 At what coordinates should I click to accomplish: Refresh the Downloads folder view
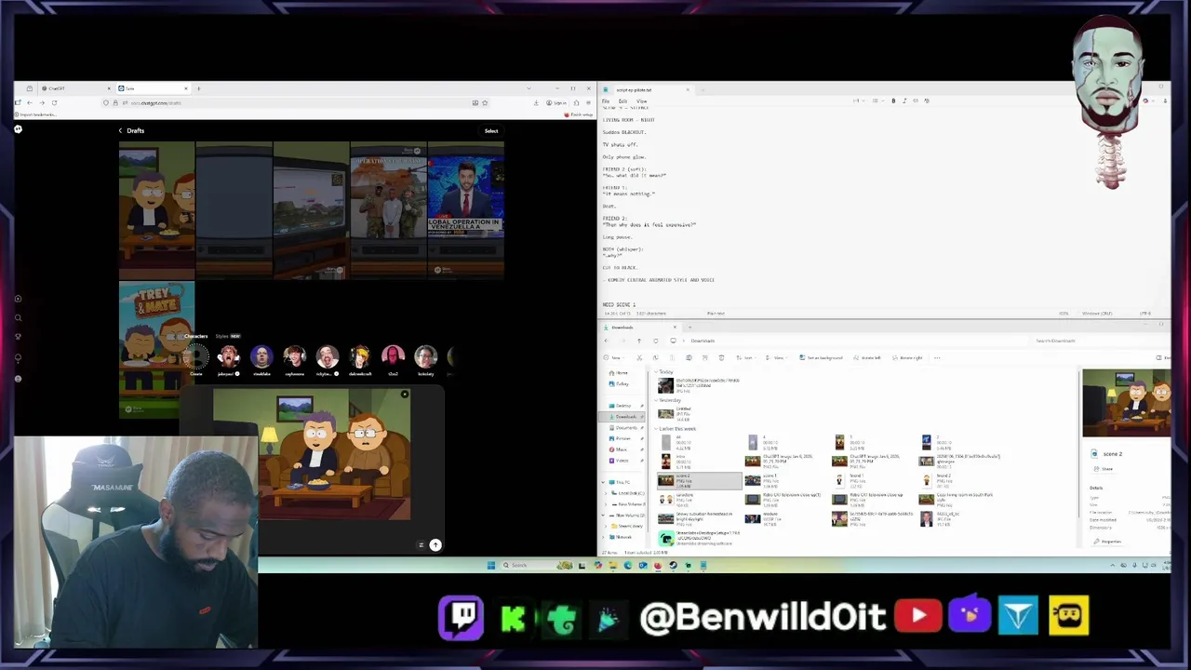(655, 341)
